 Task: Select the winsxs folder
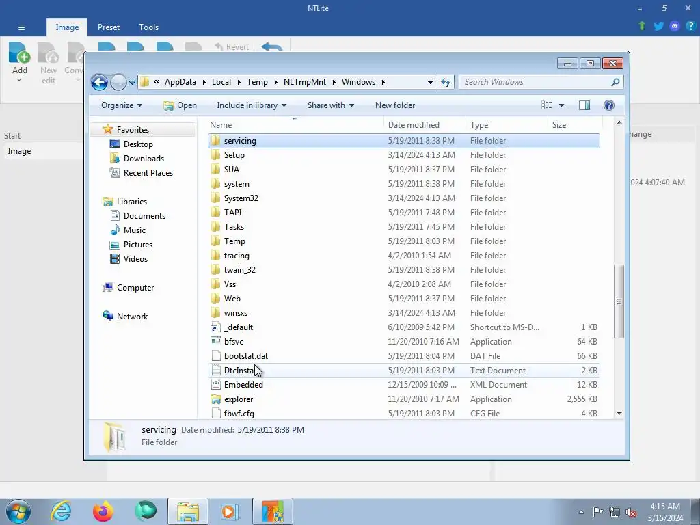(x=404, y=313)
